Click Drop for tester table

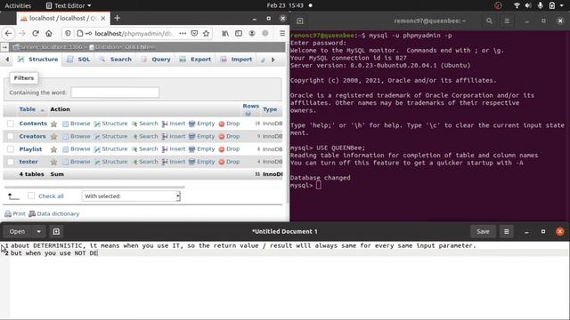tap(229, 162)
